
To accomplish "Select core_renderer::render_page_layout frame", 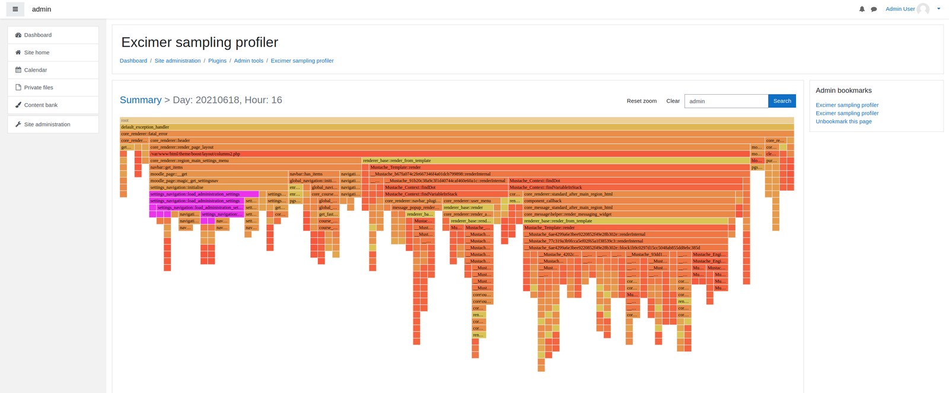I will tap(450, 147).
